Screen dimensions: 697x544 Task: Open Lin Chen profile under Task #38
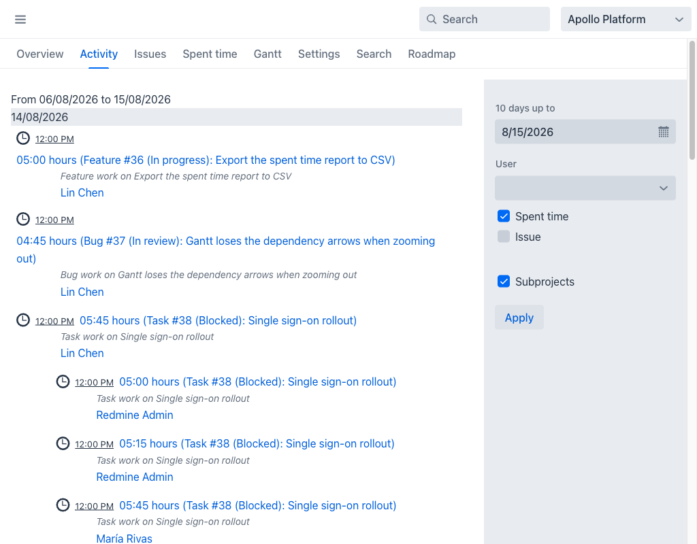[x=82, y=353]
